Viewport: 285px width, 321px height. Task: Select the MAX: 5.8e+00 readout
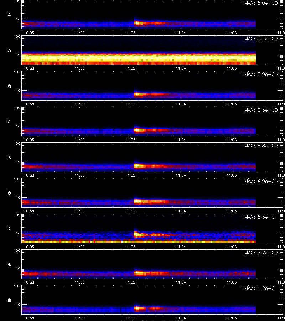(x=261, y=146)
